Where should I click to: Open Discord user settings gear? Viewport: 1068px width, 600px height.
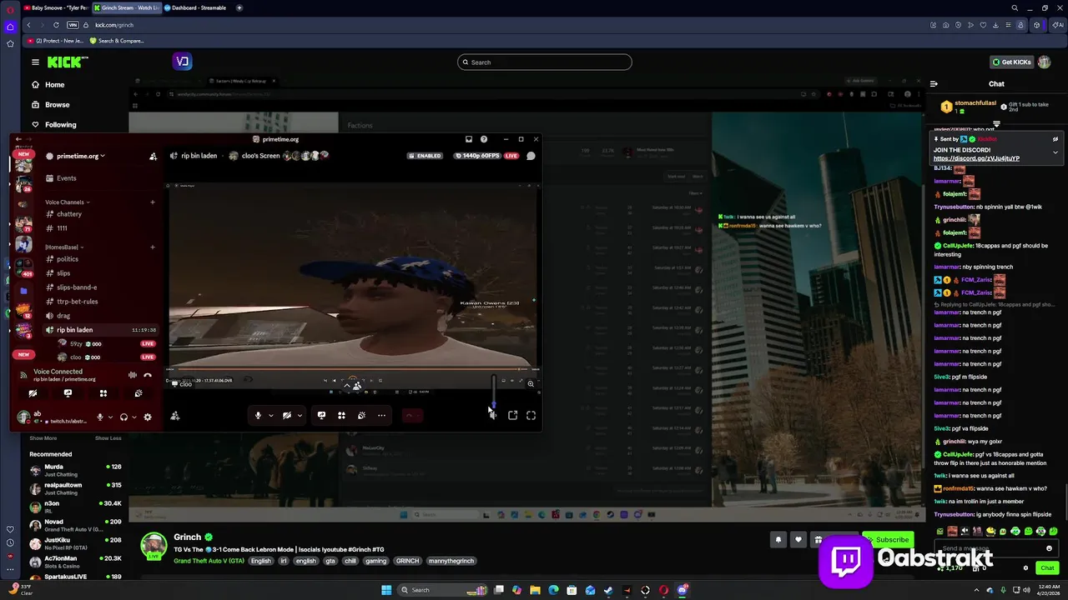[x=148, y=417]
